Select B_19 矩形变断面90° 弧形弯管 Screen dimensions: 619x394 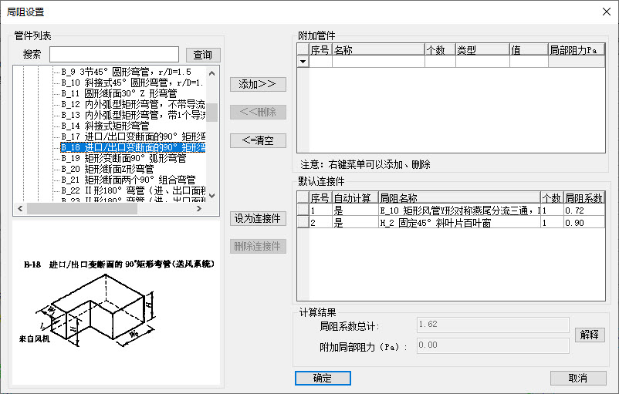[x=123, y=158]
